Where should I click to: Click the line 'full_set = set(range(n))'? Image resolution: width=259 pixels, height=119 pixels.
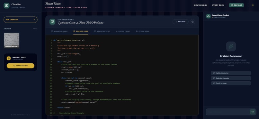(x=69, y=54)
